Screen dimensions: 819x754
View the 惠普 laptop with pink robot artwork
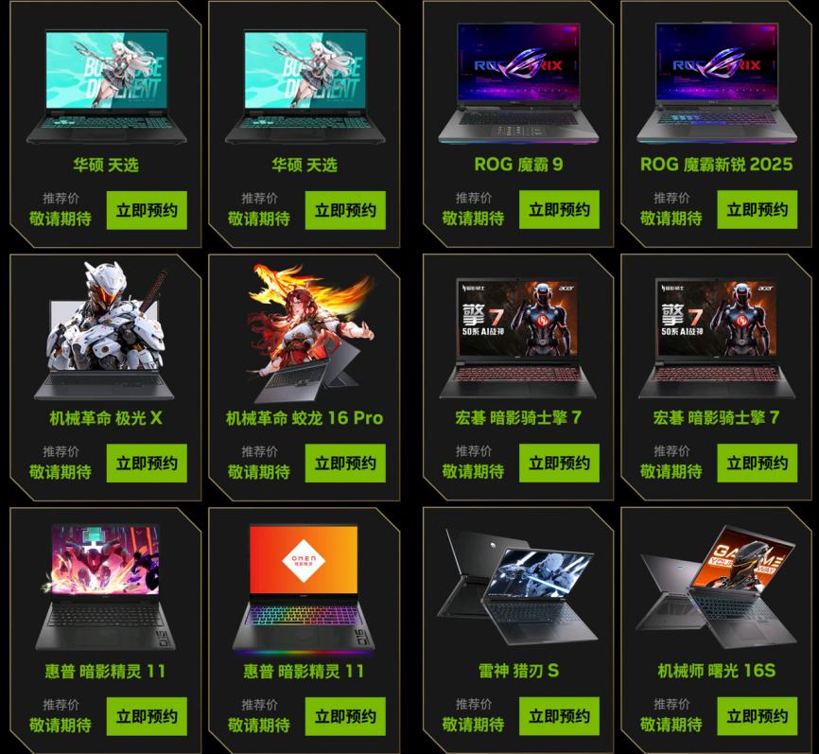click(x=106, y=587)
